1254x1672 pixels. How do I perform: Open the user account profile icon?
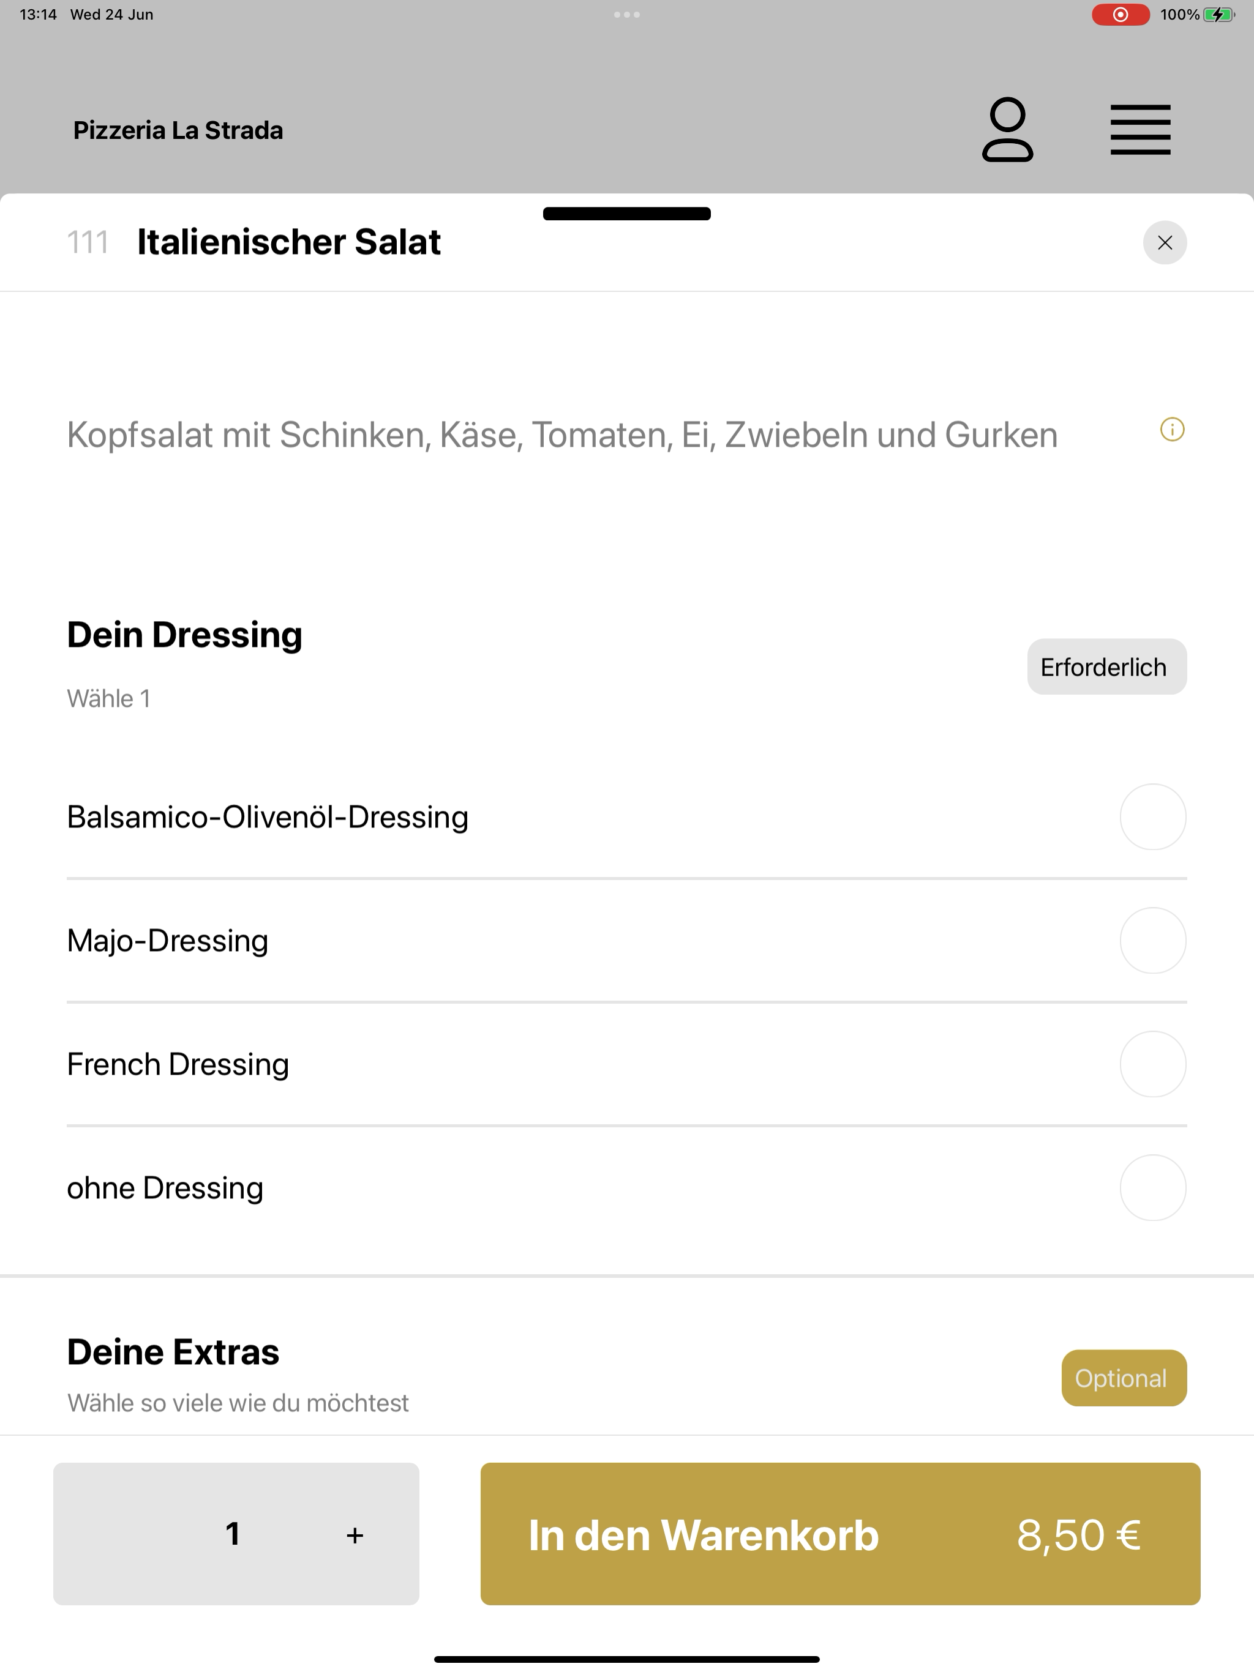[x=1007, y=130]
